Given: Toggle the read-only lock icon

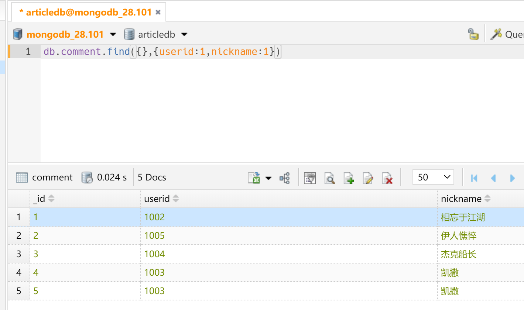Looking at the screenshot, I should coord(473,34).
